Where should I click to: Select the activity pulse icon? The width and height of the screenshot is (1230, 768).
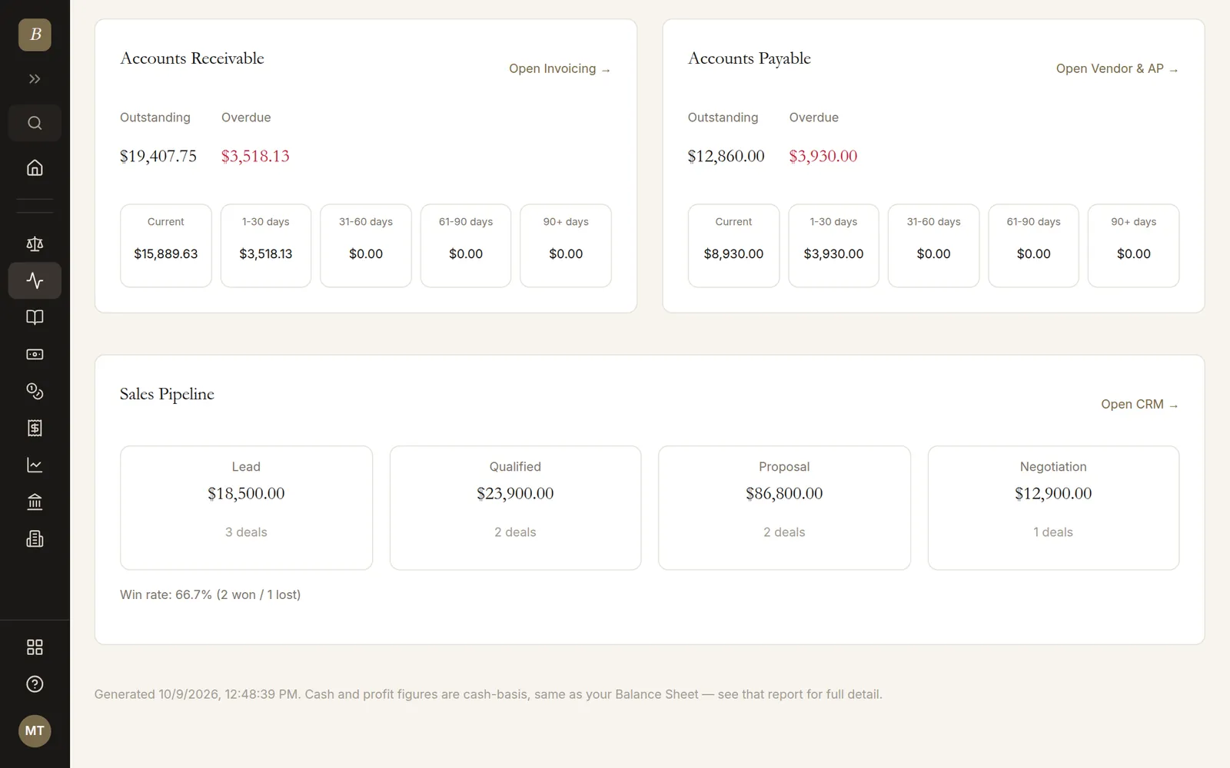click(35, 281)
